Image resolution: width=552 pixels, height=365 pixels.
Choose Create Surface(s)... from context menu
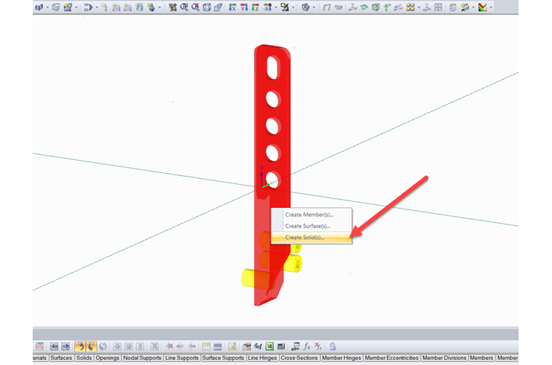tap(311, 226)
